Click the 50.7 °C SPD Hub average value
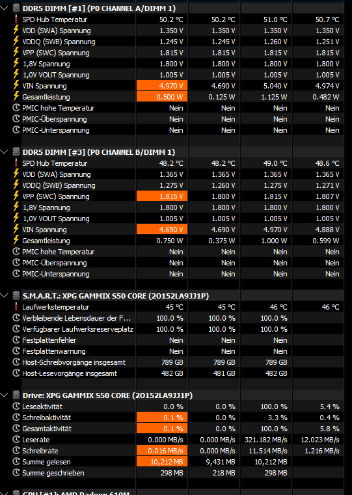 click(327, 20)
